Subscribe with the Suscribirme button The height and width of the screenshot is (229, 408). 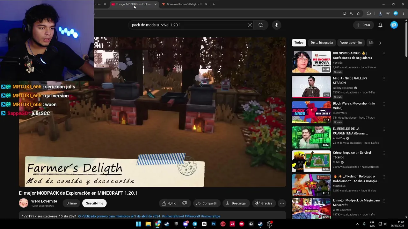(94, 203)
